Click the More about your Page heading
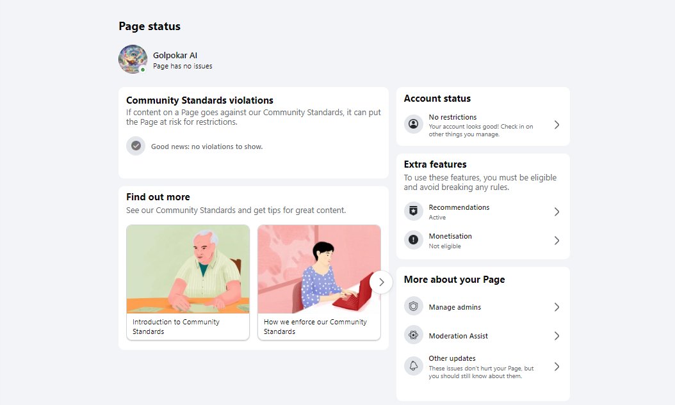675x405 pixels. coord(454,280)
